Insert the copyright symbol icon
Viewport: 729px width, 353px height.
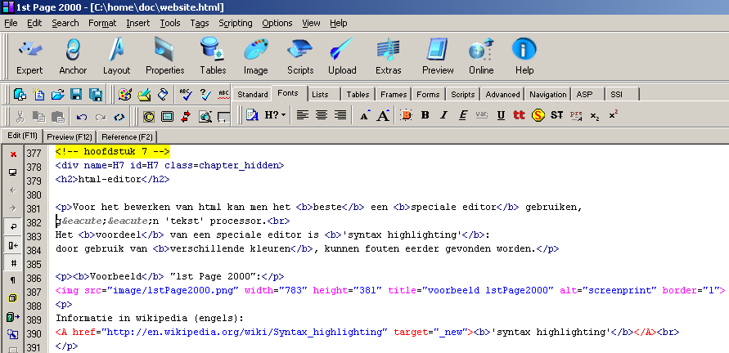[x=148, y=117]
